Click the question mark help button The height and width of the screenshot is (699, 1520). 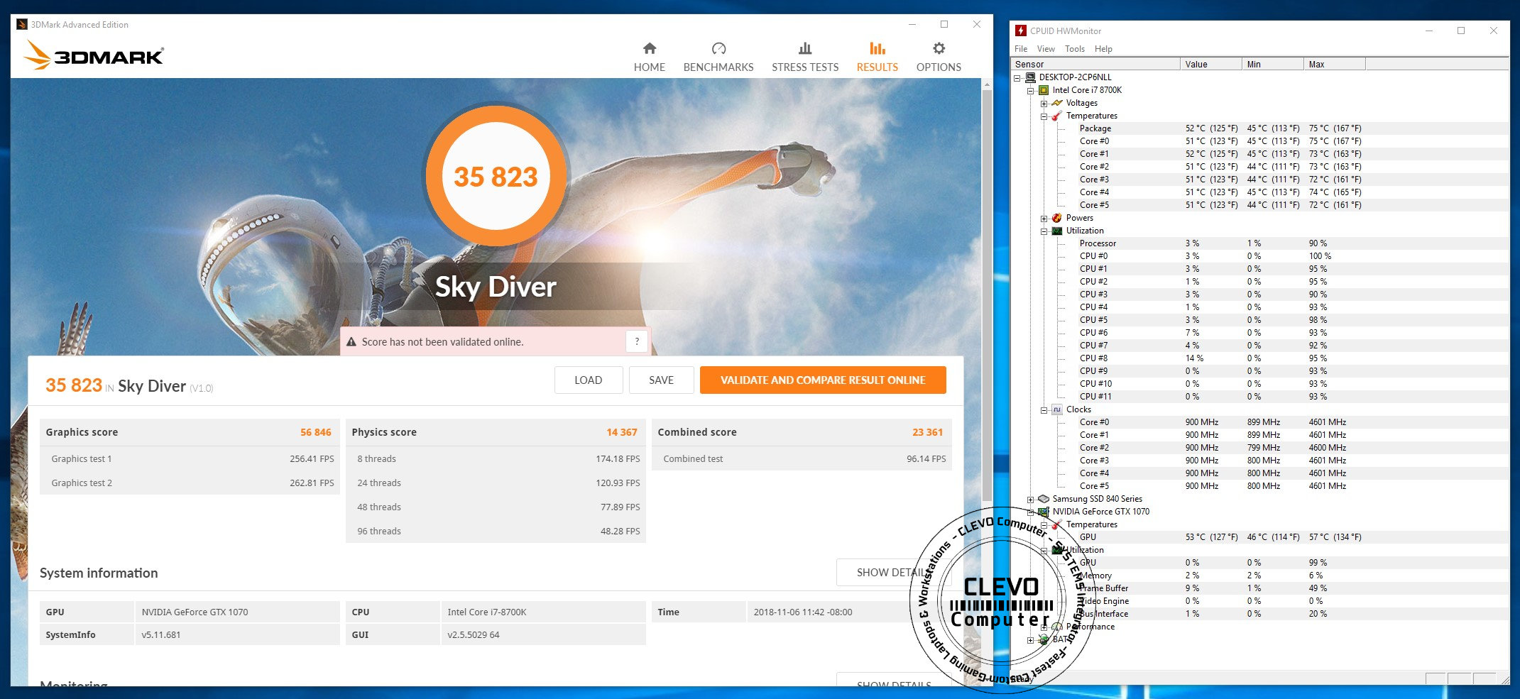point(637,341)
